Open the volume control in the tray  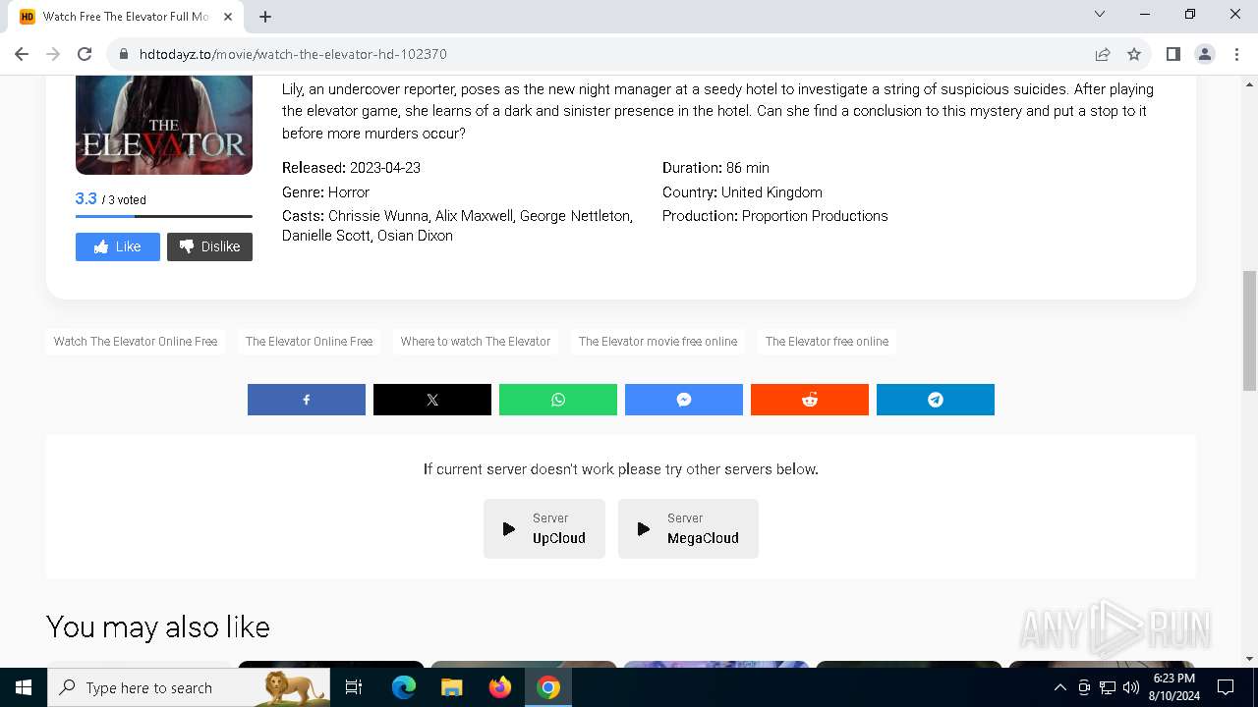coord(1131,687)
